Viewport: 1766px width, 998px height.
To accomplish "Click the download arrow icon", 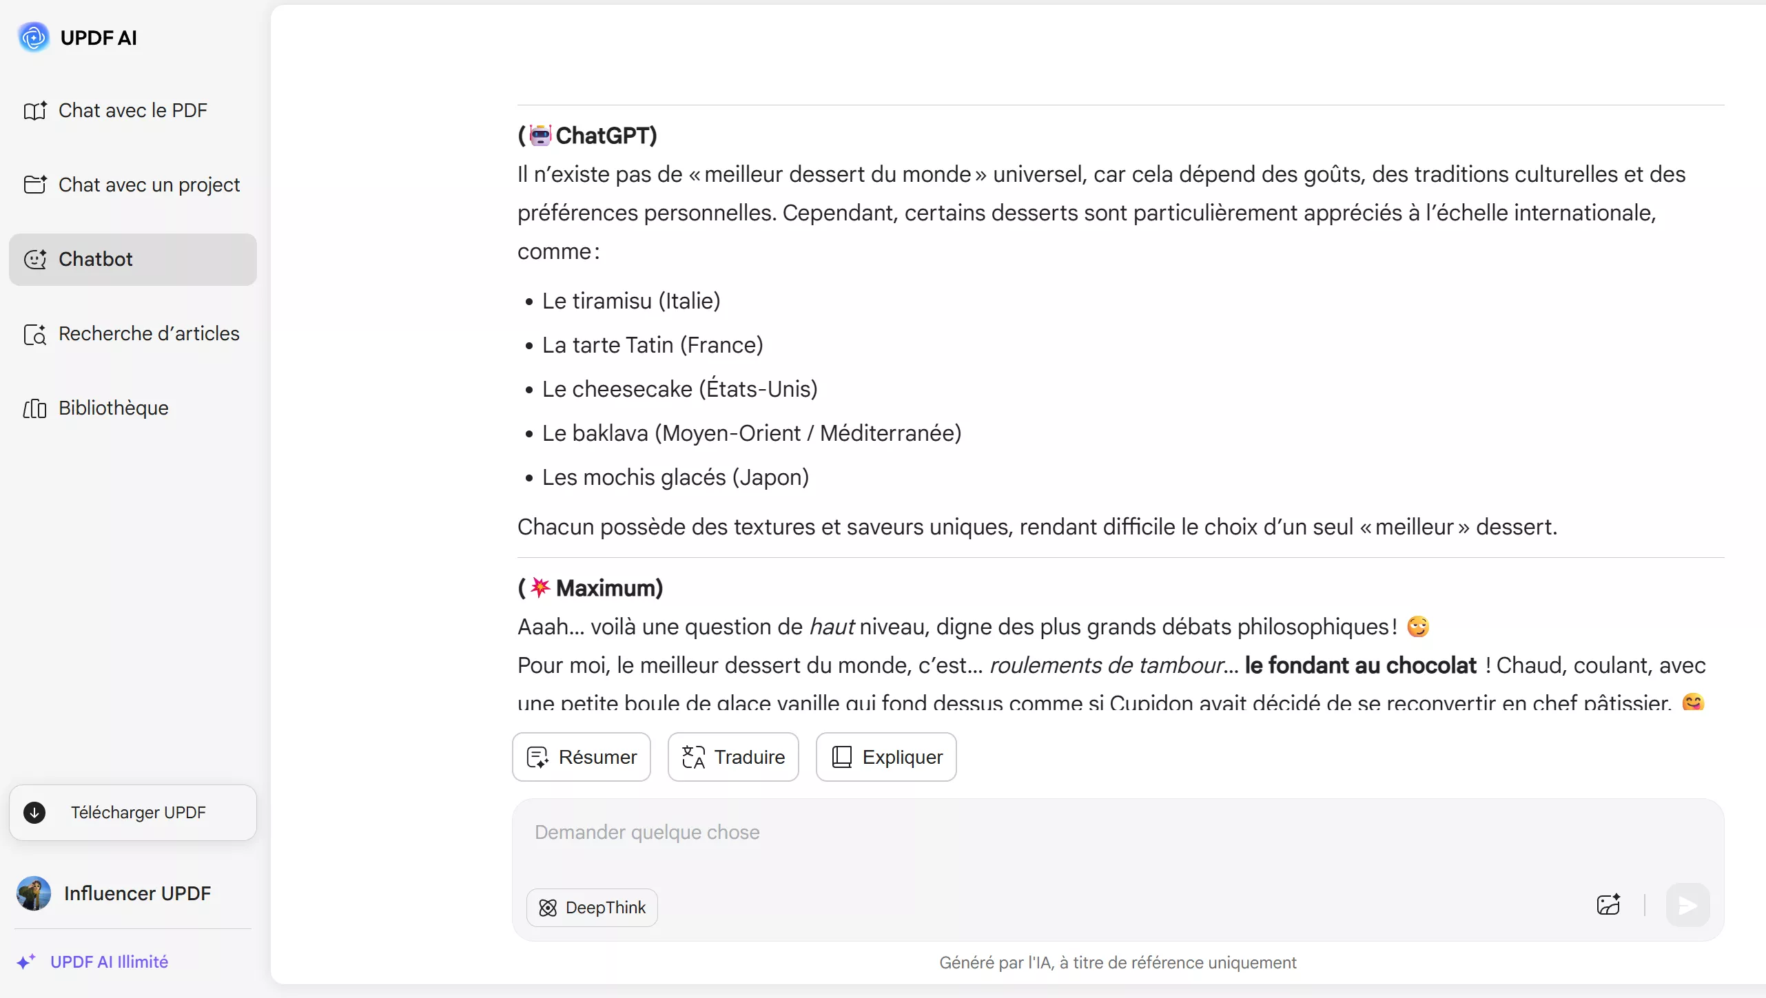I will tap(34, 813).
